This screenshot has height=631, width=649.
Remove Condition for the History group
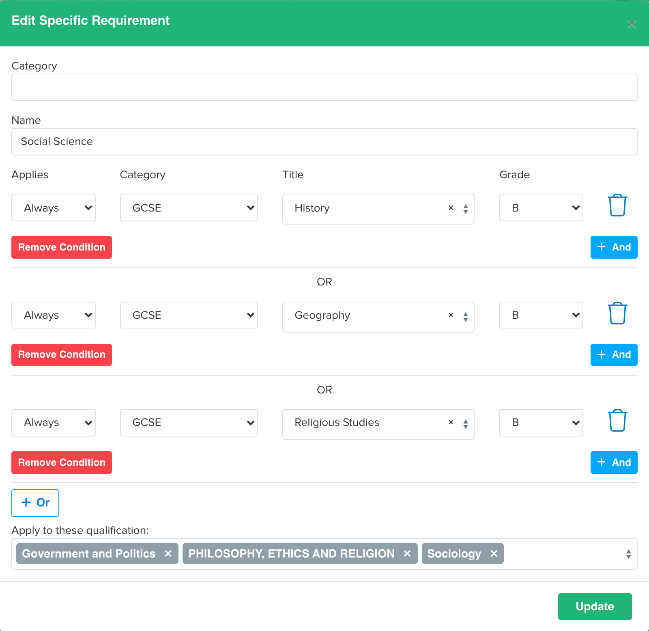coord(62,247)
